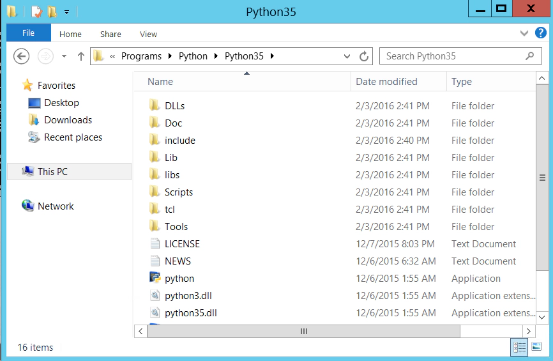The width and height of the screenshot is (553, 361).
Task: Click the Python35 breadcrumb
Action: (244, 56)
